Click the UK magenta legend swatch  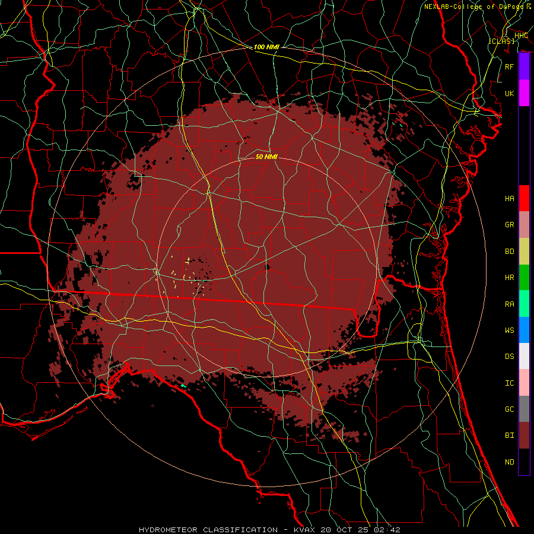pos(524,93)
